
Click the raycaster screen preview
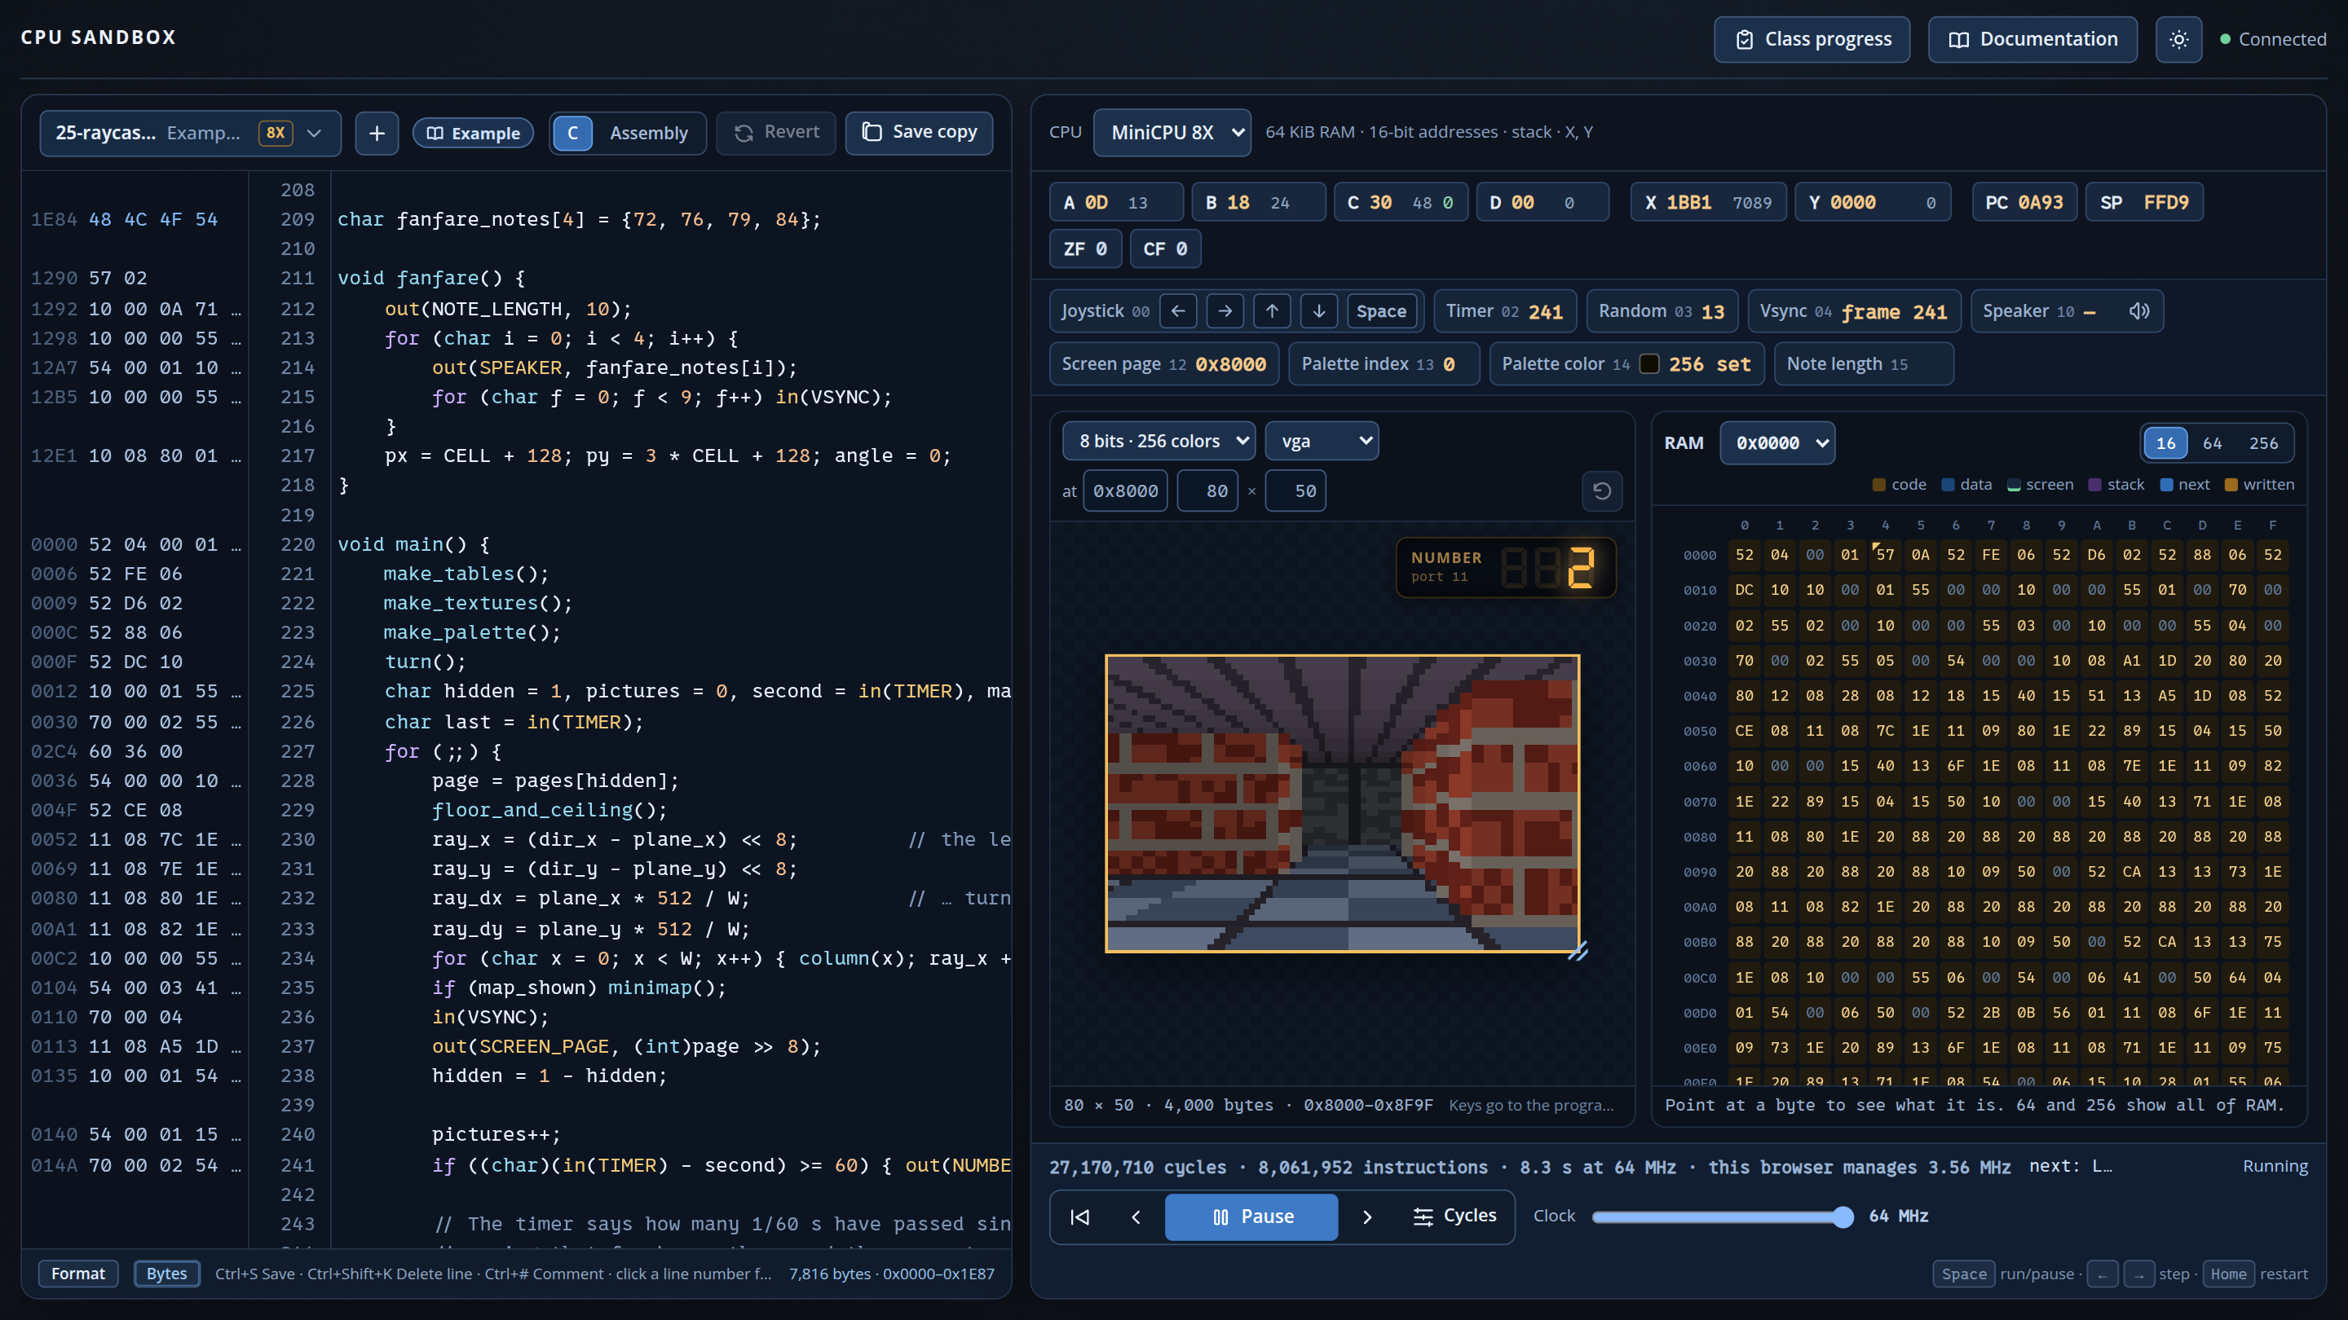click(1342, 803)
